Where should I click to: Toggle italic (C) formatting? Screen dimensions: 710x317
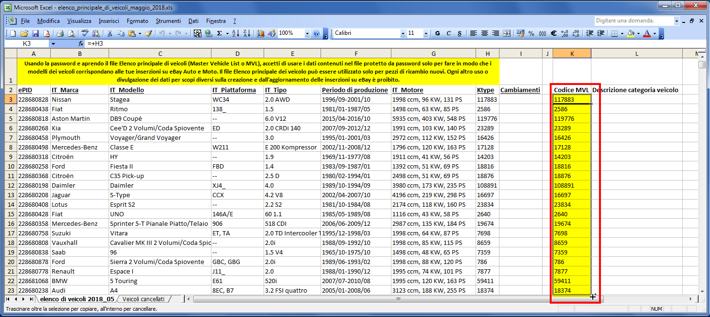pyautogui.click(x=448, y=33)
